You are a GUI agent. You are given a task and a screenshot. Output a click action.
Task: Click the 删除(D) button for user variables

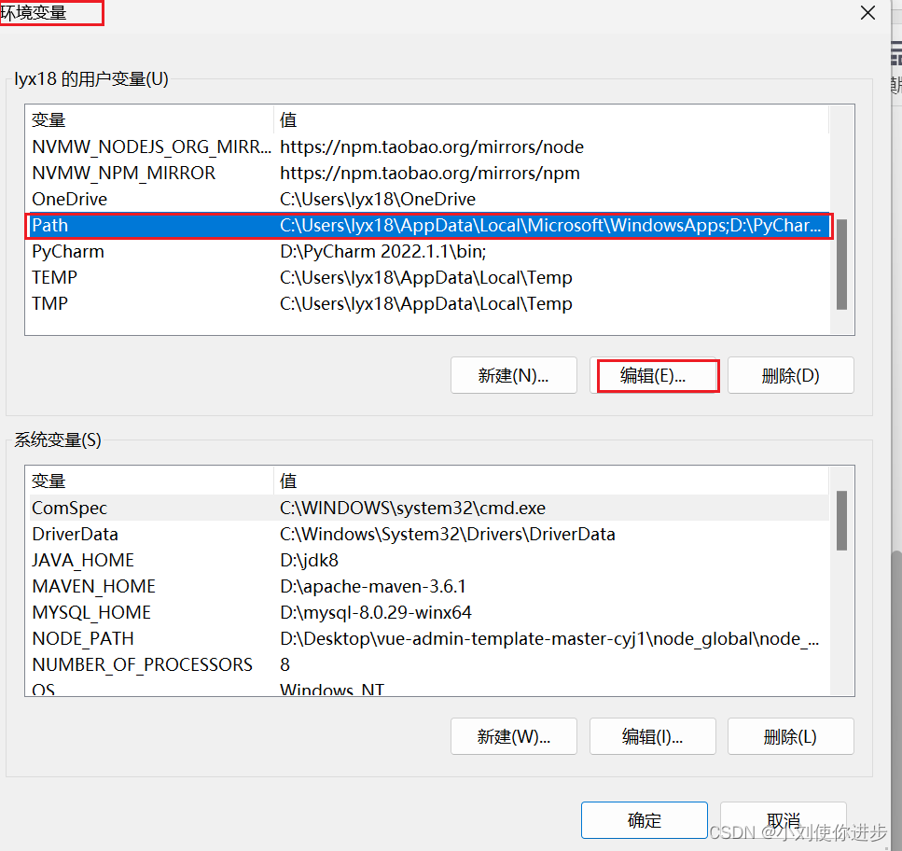(x=790, y=375)
